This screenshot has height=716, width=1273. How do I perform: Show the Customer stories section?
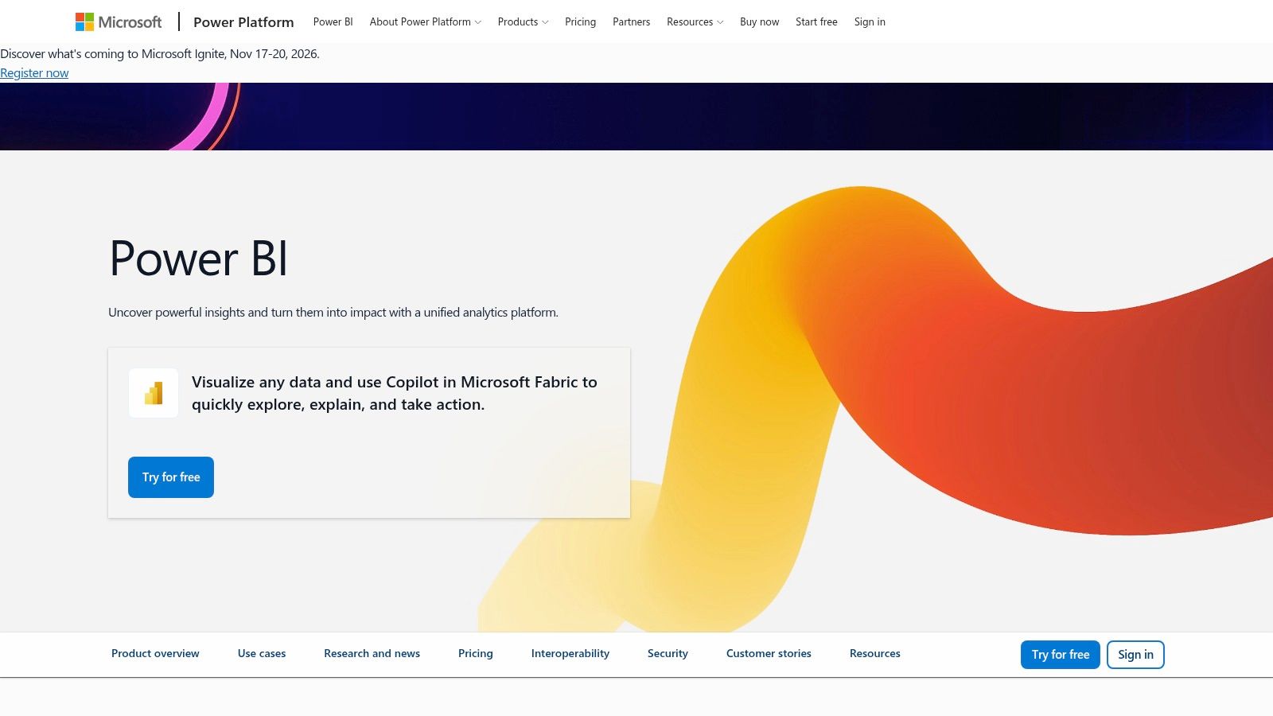click(x=769, y=654)
